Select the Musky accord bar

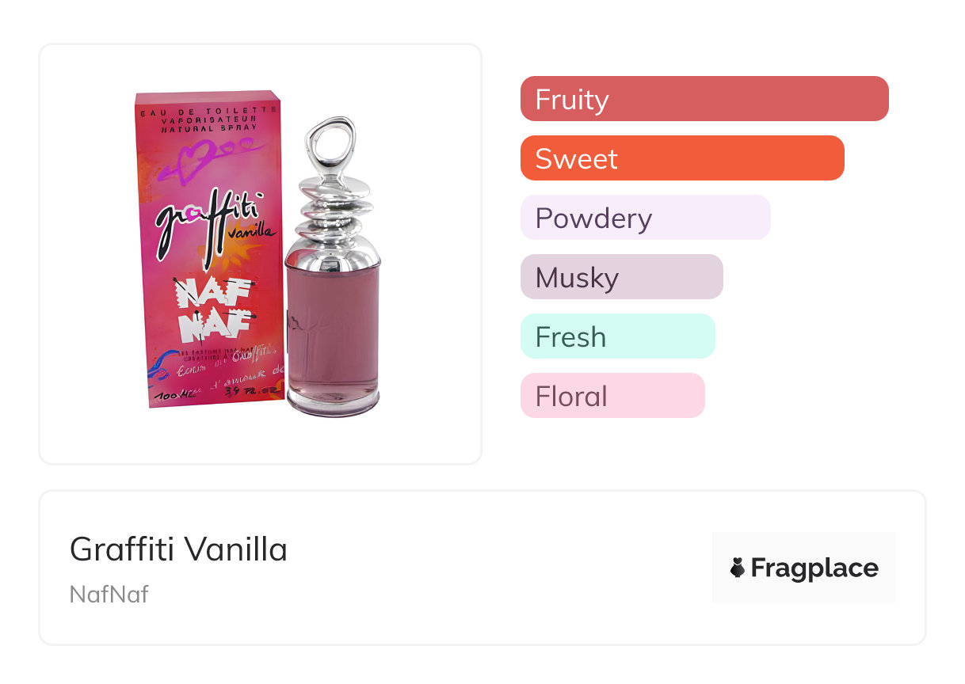621,277
